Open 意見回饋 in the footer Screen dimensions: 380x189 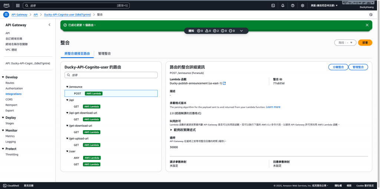click(x=29, y=186)
